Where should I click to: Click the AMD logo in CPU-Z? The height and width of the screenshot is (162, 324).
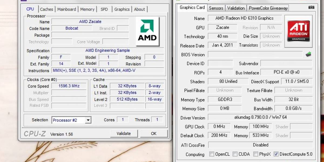coord(147,31)
